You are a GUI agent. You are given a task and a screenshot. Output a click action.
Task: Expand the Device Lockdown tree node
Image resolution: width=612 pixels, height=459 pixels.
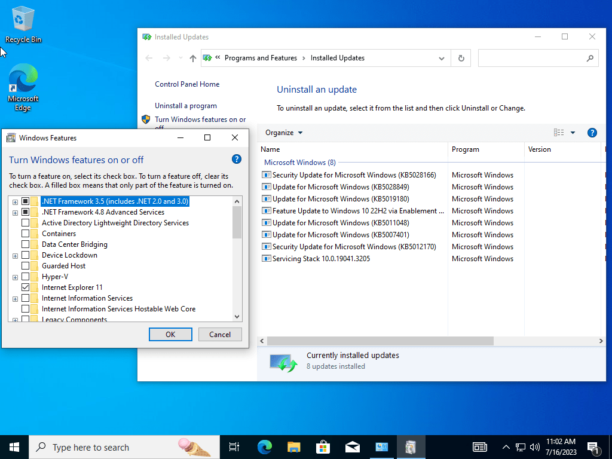[x=15, y=256]
